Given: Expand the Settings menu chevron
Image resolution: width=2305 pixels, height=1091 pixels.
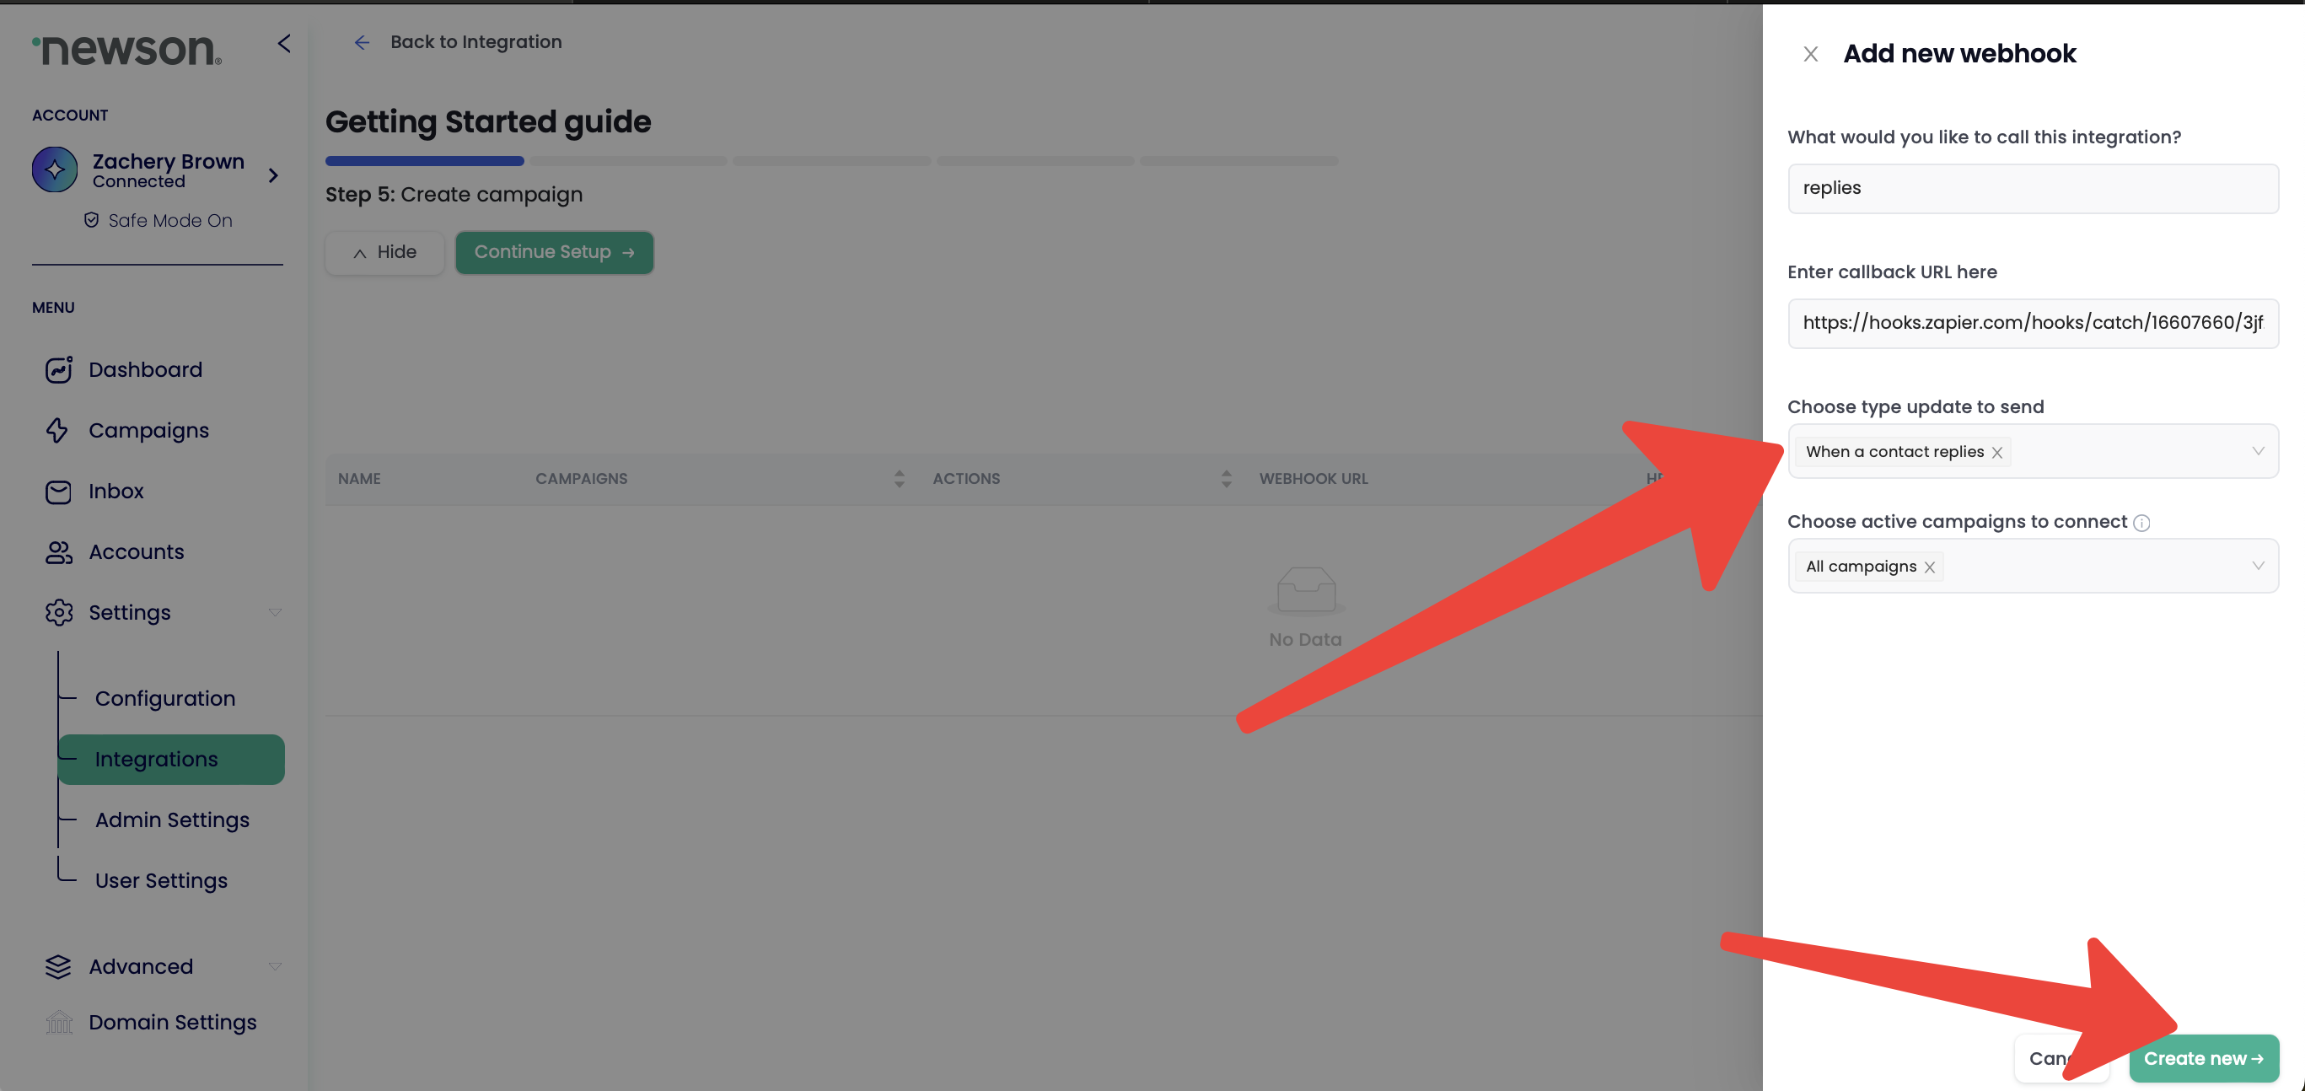Looking at the screenshot, I should 275,613.
